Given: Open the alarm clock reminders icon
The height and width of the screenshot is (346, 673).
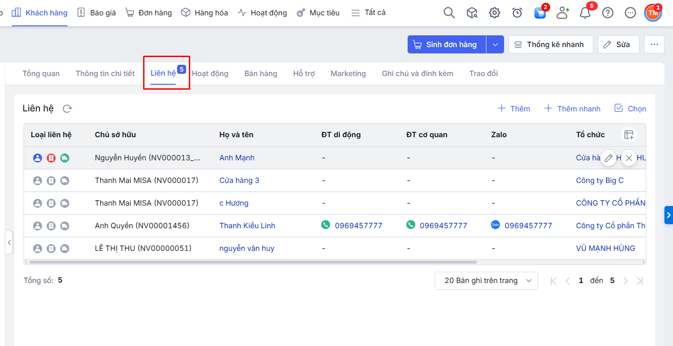Looking at the screenshot, I should tap(517, 13).
